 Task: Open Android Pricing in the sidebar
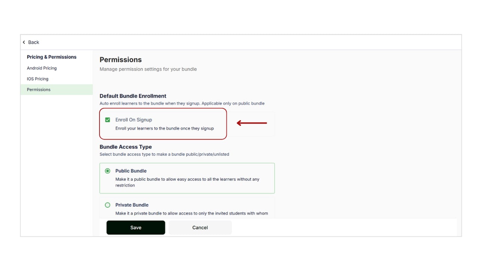pos(42,68)
